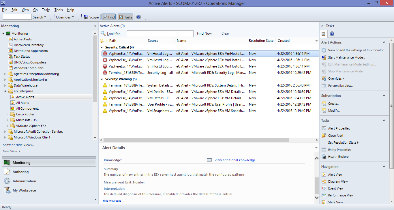Click Close Alert task icon
Image resolution: width=394 pixels, height=210 pixels.
[324, 136]
